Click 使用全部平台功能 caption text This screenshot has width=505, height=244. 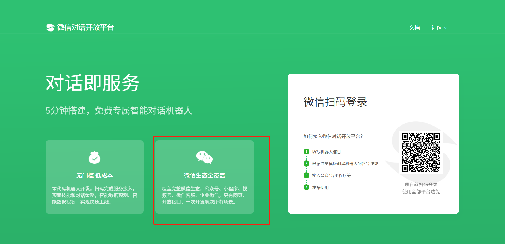421,191
